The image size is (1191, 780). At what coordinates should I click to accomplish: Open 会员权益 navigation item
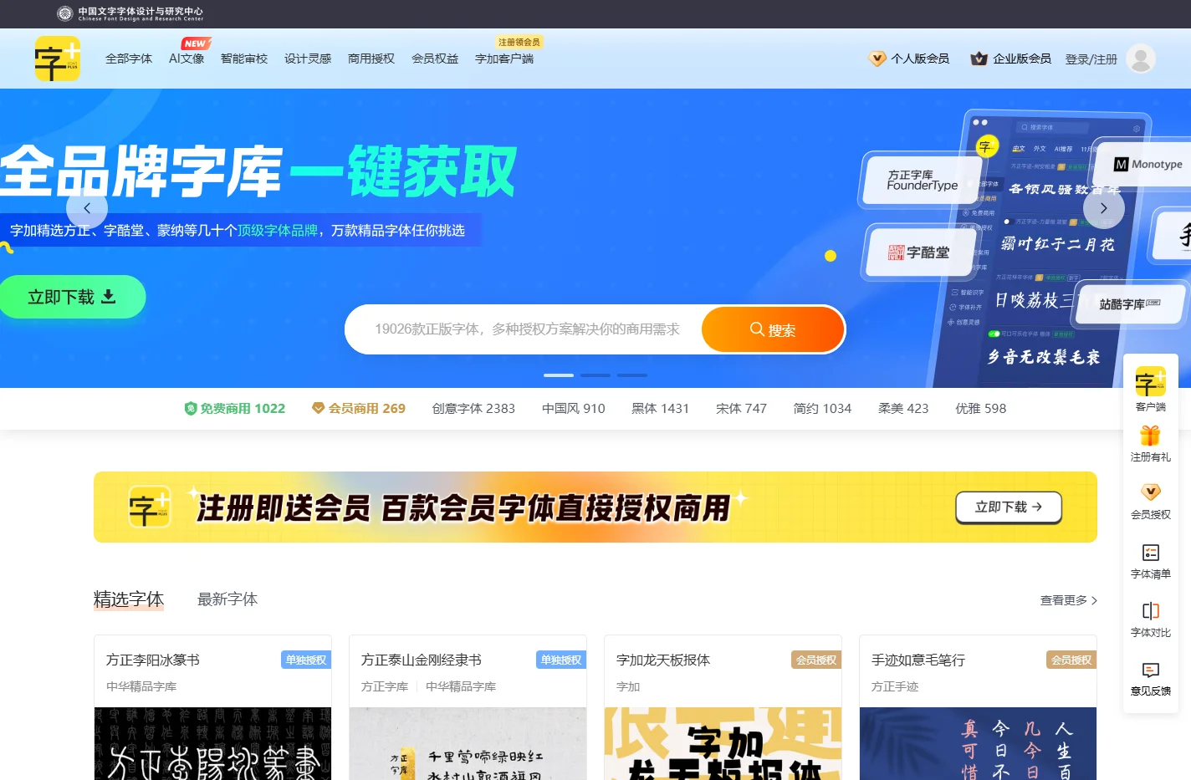[435, 59]
